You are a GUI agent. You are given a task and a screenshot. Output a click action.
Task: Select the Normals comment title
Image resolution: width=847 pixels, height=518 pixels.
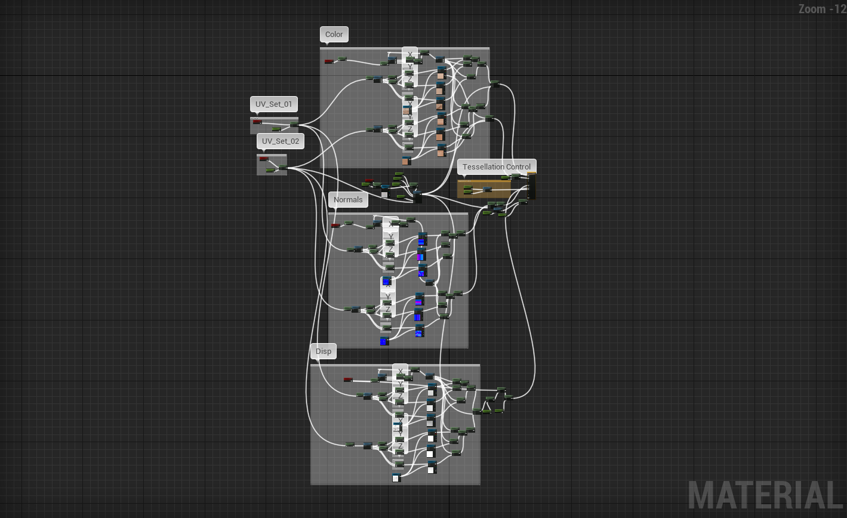(348, 199)
